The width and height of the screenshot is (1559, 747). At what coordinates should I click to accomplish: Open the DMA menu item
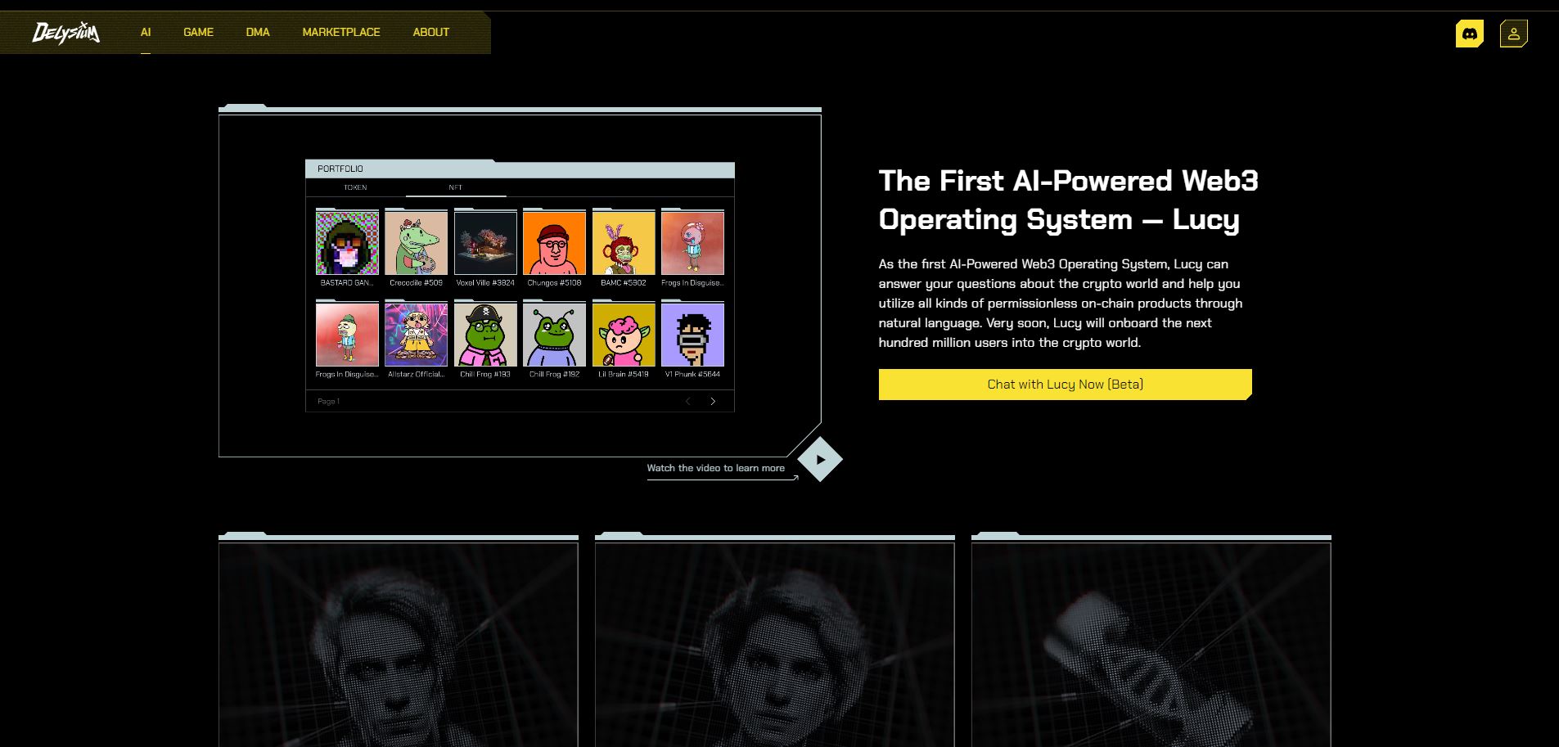pos(258,32)
